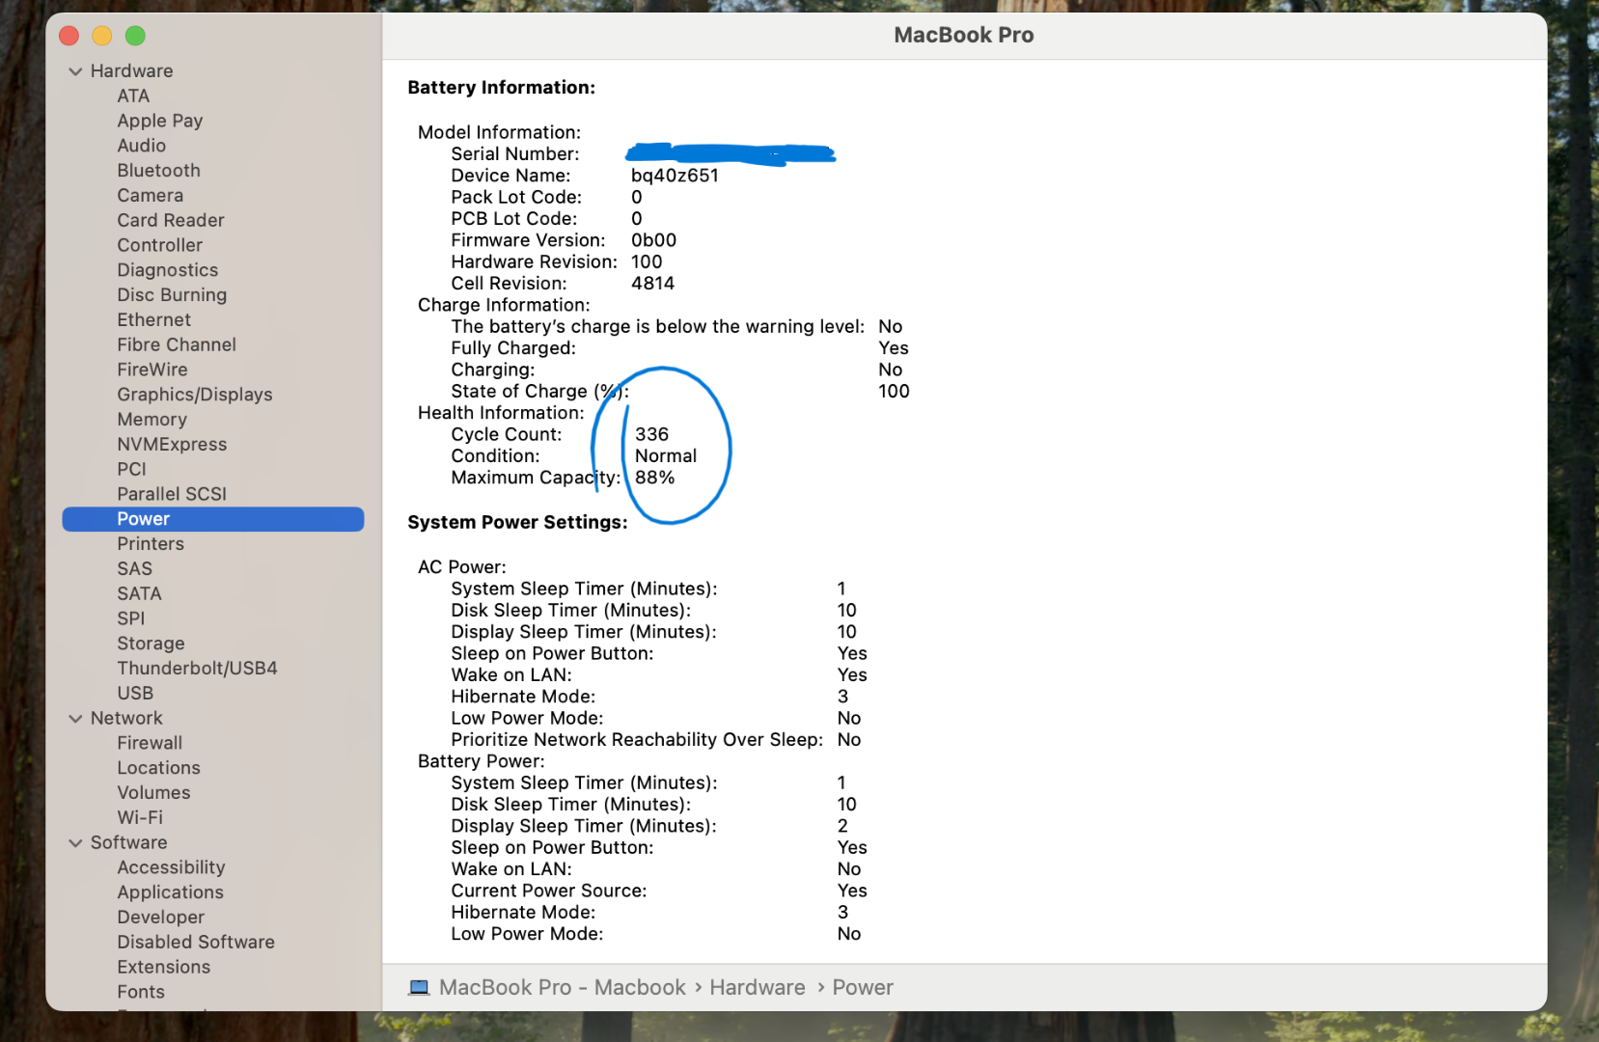Open Fibre Channel information
The width and height of the screenshot is (1599, 1042).
177,344
